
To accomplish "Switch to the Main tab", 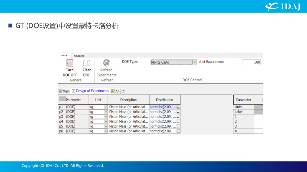I will (x=64, y=91).
